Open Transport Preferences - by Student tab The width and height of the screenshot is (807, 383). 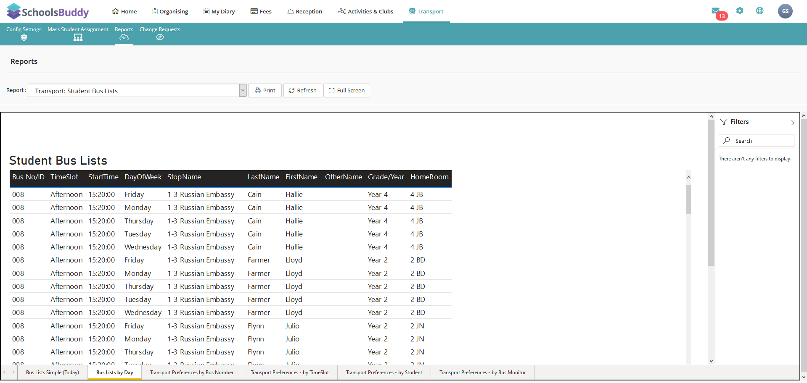click(384, 373)
